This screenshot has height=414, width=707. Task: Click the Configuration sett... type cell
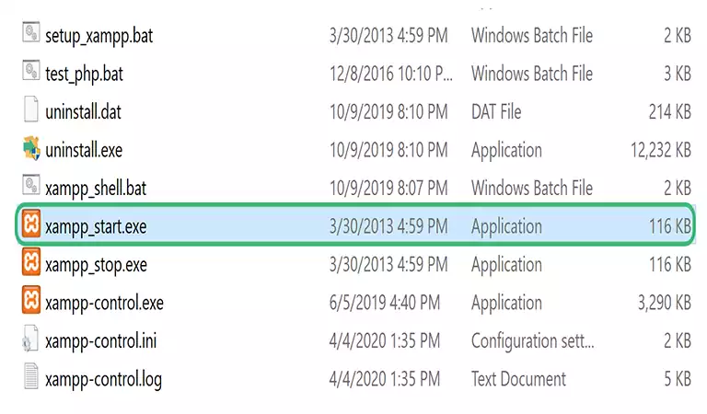click(x=532, y=341)
